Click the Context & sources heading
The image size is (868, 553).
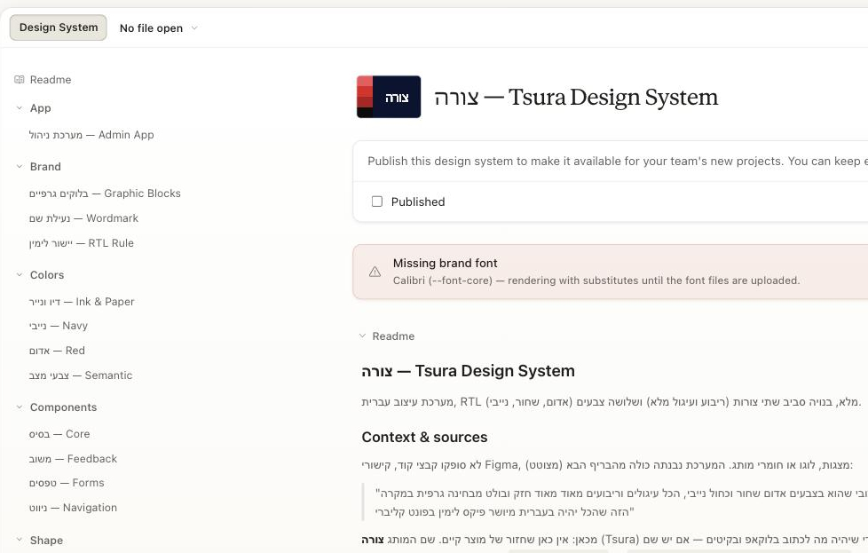tap(424, 438)
